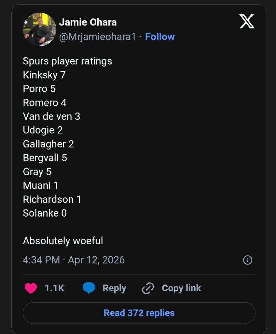
Task: Open the 4:34 PM · Apr 12, 2026 timestamp
Action: point(74,260)
